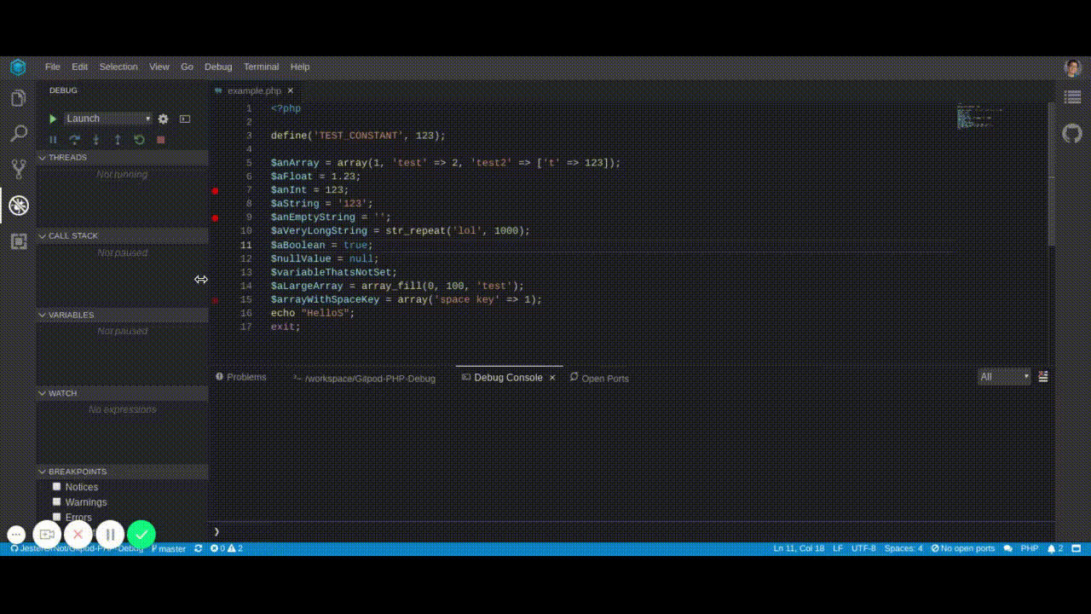The height and width of the screenshot is (614, 1091).
Task: Change the Spaces: 4 indentation setting
Action: coord(903,548)
